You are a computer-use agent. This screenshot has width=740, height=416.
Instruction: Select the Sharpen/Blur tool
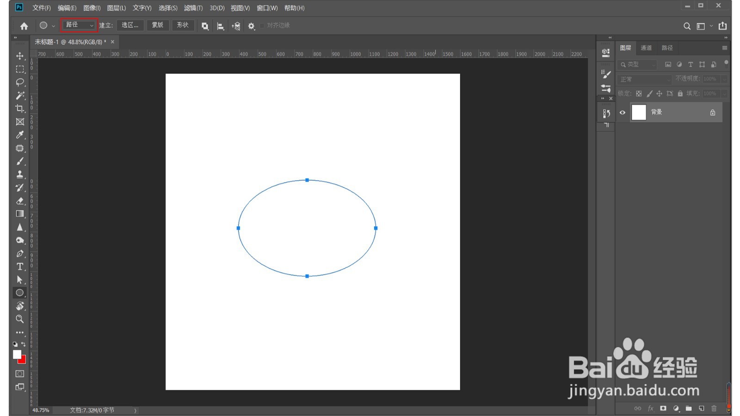[x=20, y=227]
